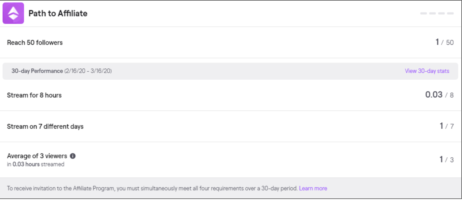Click the Average of 3 viewers label
Viewport: 462px width, 202px height.
coord(37,156)
